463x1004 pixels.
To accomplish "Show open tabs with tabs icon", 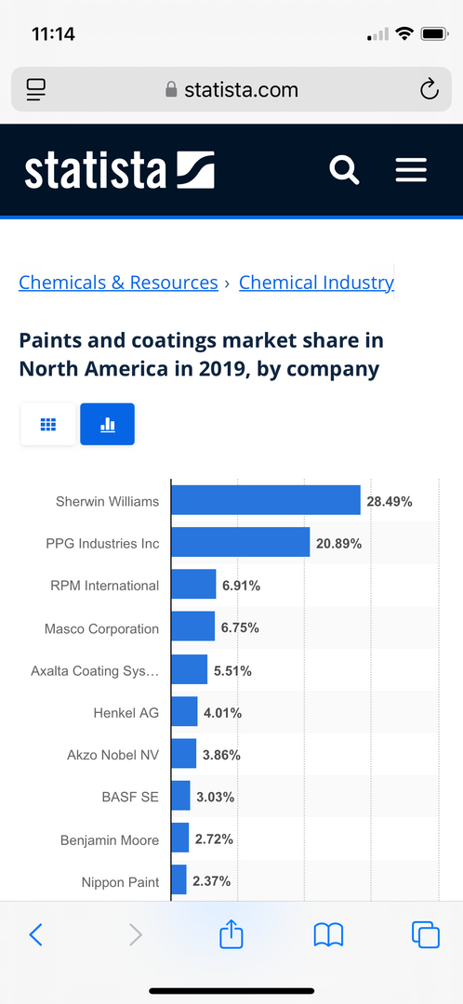I will tap(426, 935).
